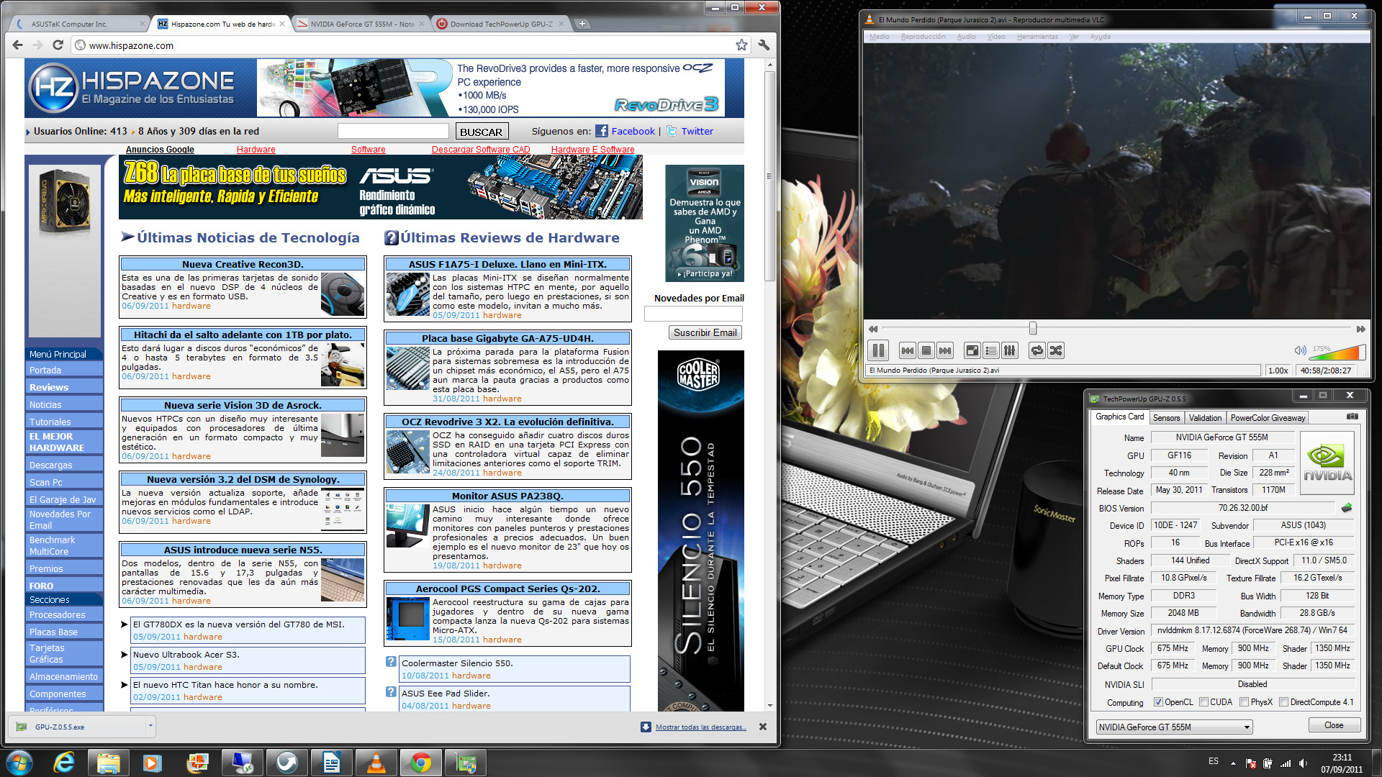The height and width of the screenshot is (777, 1382).
Task: Switch to the Sensors tab in GPU-Z
Action: pyautogui.click(x=1166, y=418)
